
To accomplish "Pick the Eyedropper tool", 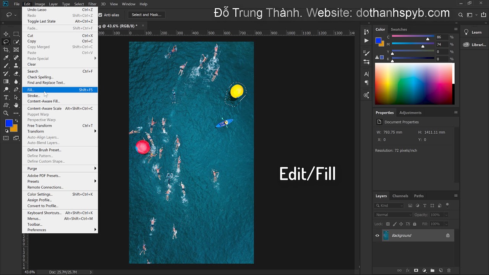I will (x=6, y=58).
